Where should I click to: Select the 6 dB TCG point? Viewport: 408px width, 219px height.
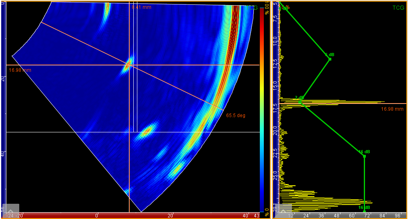pos(330,59)
